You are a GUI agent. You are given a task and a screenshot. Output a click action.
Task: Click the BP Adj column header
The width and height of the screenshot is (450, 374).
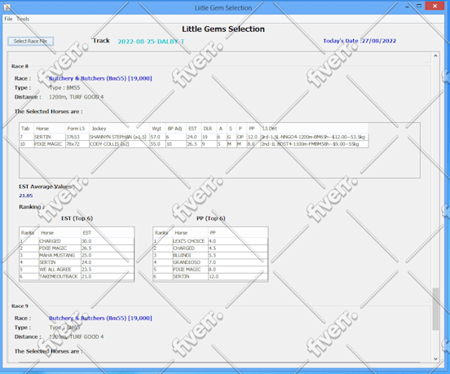pyautogui.click(x=175, y=129)
